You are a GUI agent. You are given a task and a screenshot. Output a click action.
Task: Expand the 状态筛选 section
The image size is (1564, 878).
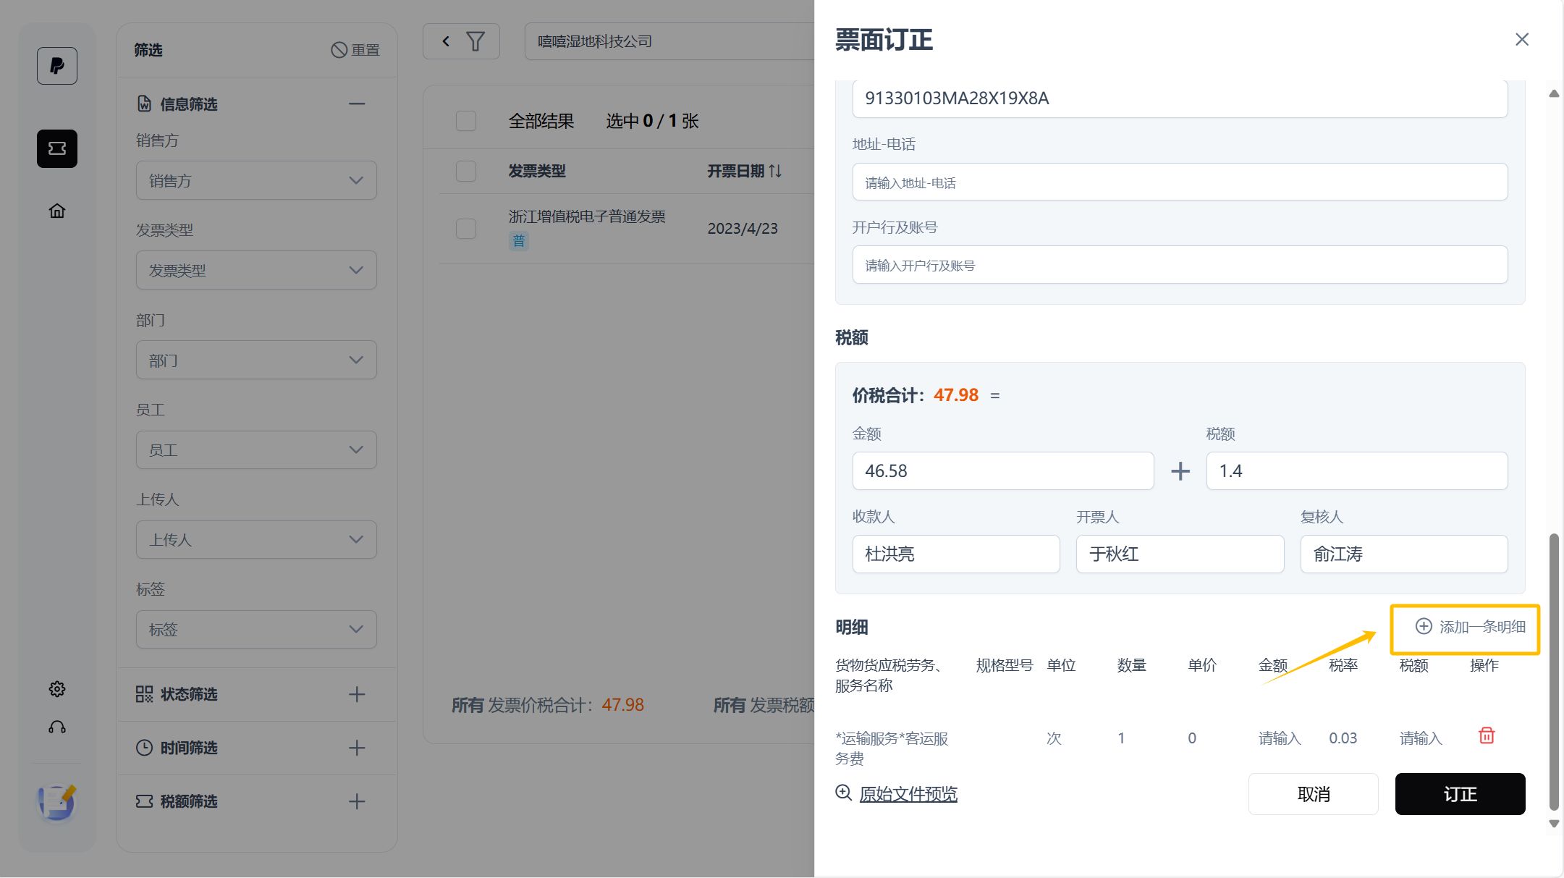[357, 694]
